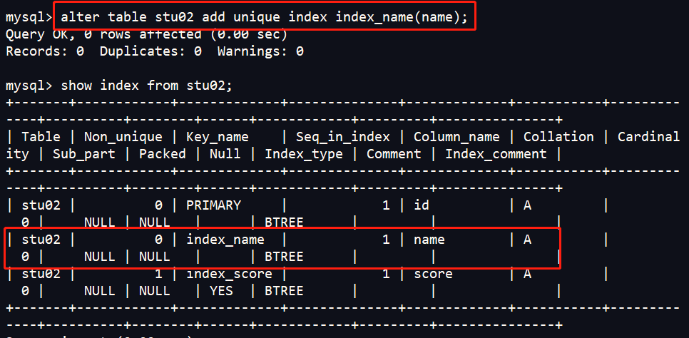This screenshot has height=338, width=689.
Task: Click the 'Null' column header
Action: click(225, 154)
